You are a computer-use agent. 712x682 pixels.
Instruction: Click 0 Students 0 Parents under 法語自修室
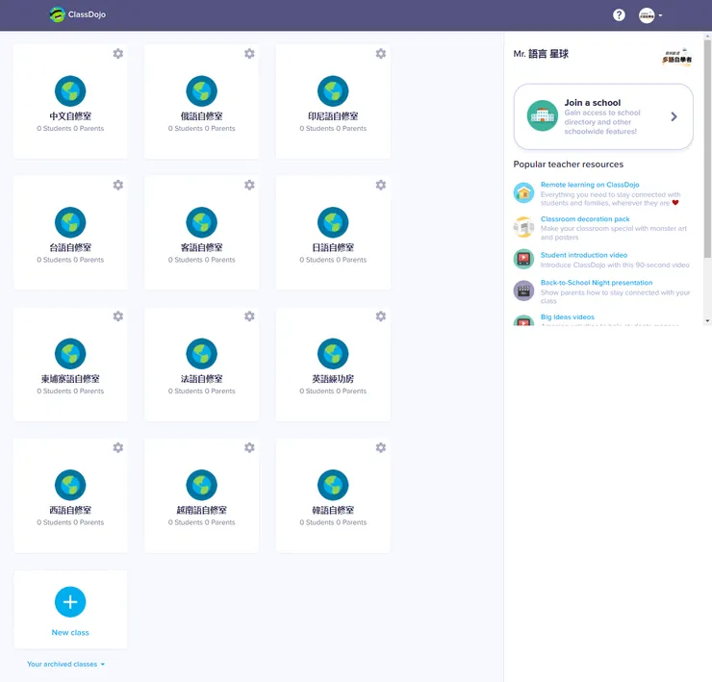(x=202, y=391)
